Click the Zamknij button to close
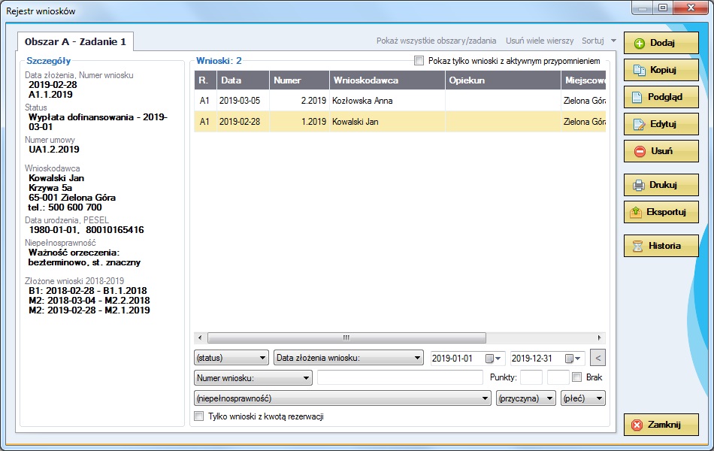 click(x=661, y=425)
